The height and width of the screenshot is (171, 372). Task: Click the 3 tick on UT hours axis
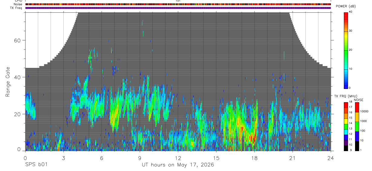tap(63, 158)
